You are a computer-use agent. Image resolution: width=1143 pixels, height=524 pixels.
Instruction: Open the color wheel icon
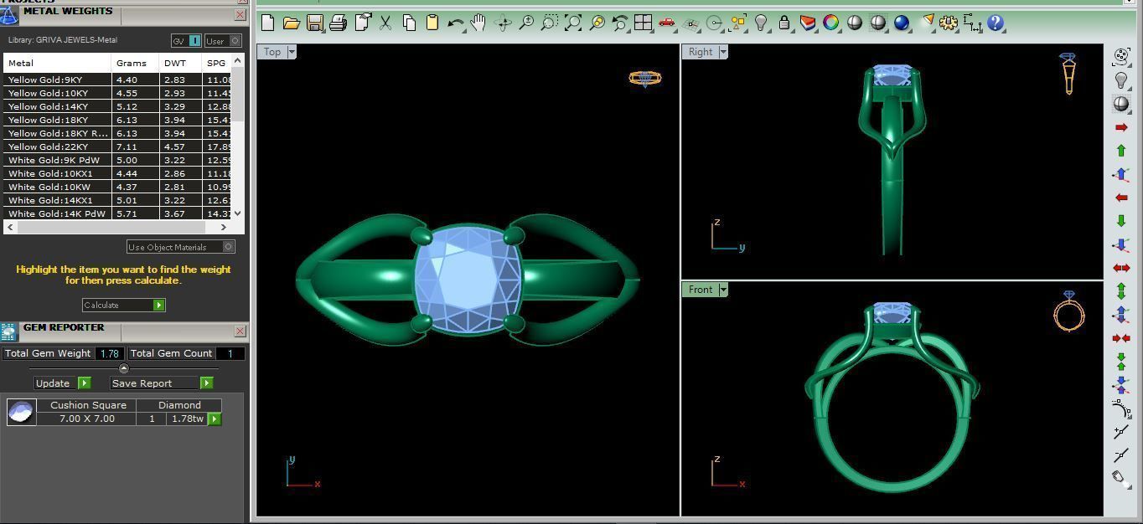(831, 23)
